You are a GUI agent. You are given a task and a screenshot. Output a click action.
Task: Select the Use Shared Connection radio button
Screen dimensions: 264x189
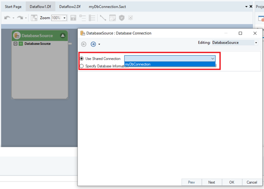81,59
